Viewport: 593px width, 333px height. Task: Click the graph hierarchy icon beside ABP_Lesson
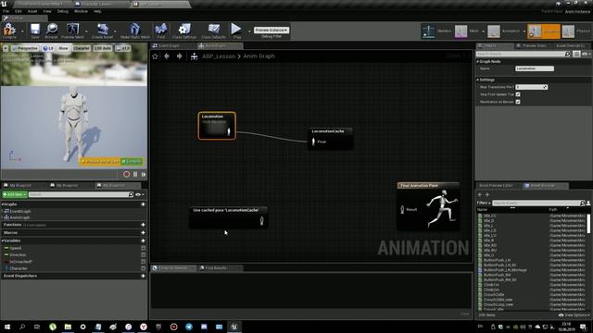coord(194,56)
